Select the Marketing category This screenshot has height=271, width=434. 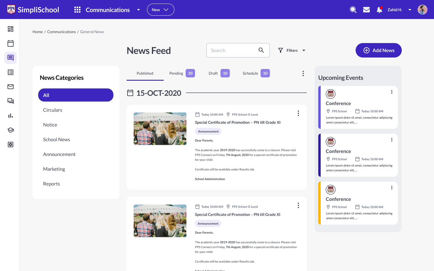[54, 169]
